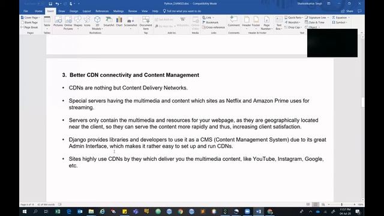Image resolution: width=384 pixels, height=216 pixels.
Task: Expand the Object dropdown
Action: 319,27
